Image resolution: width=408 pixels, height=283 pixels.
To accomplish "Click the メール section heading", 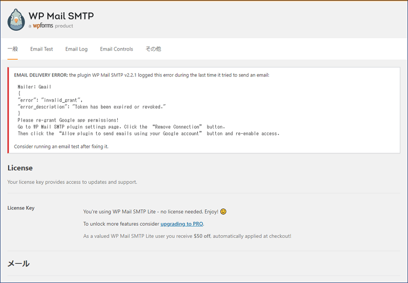I will (18, 264).
